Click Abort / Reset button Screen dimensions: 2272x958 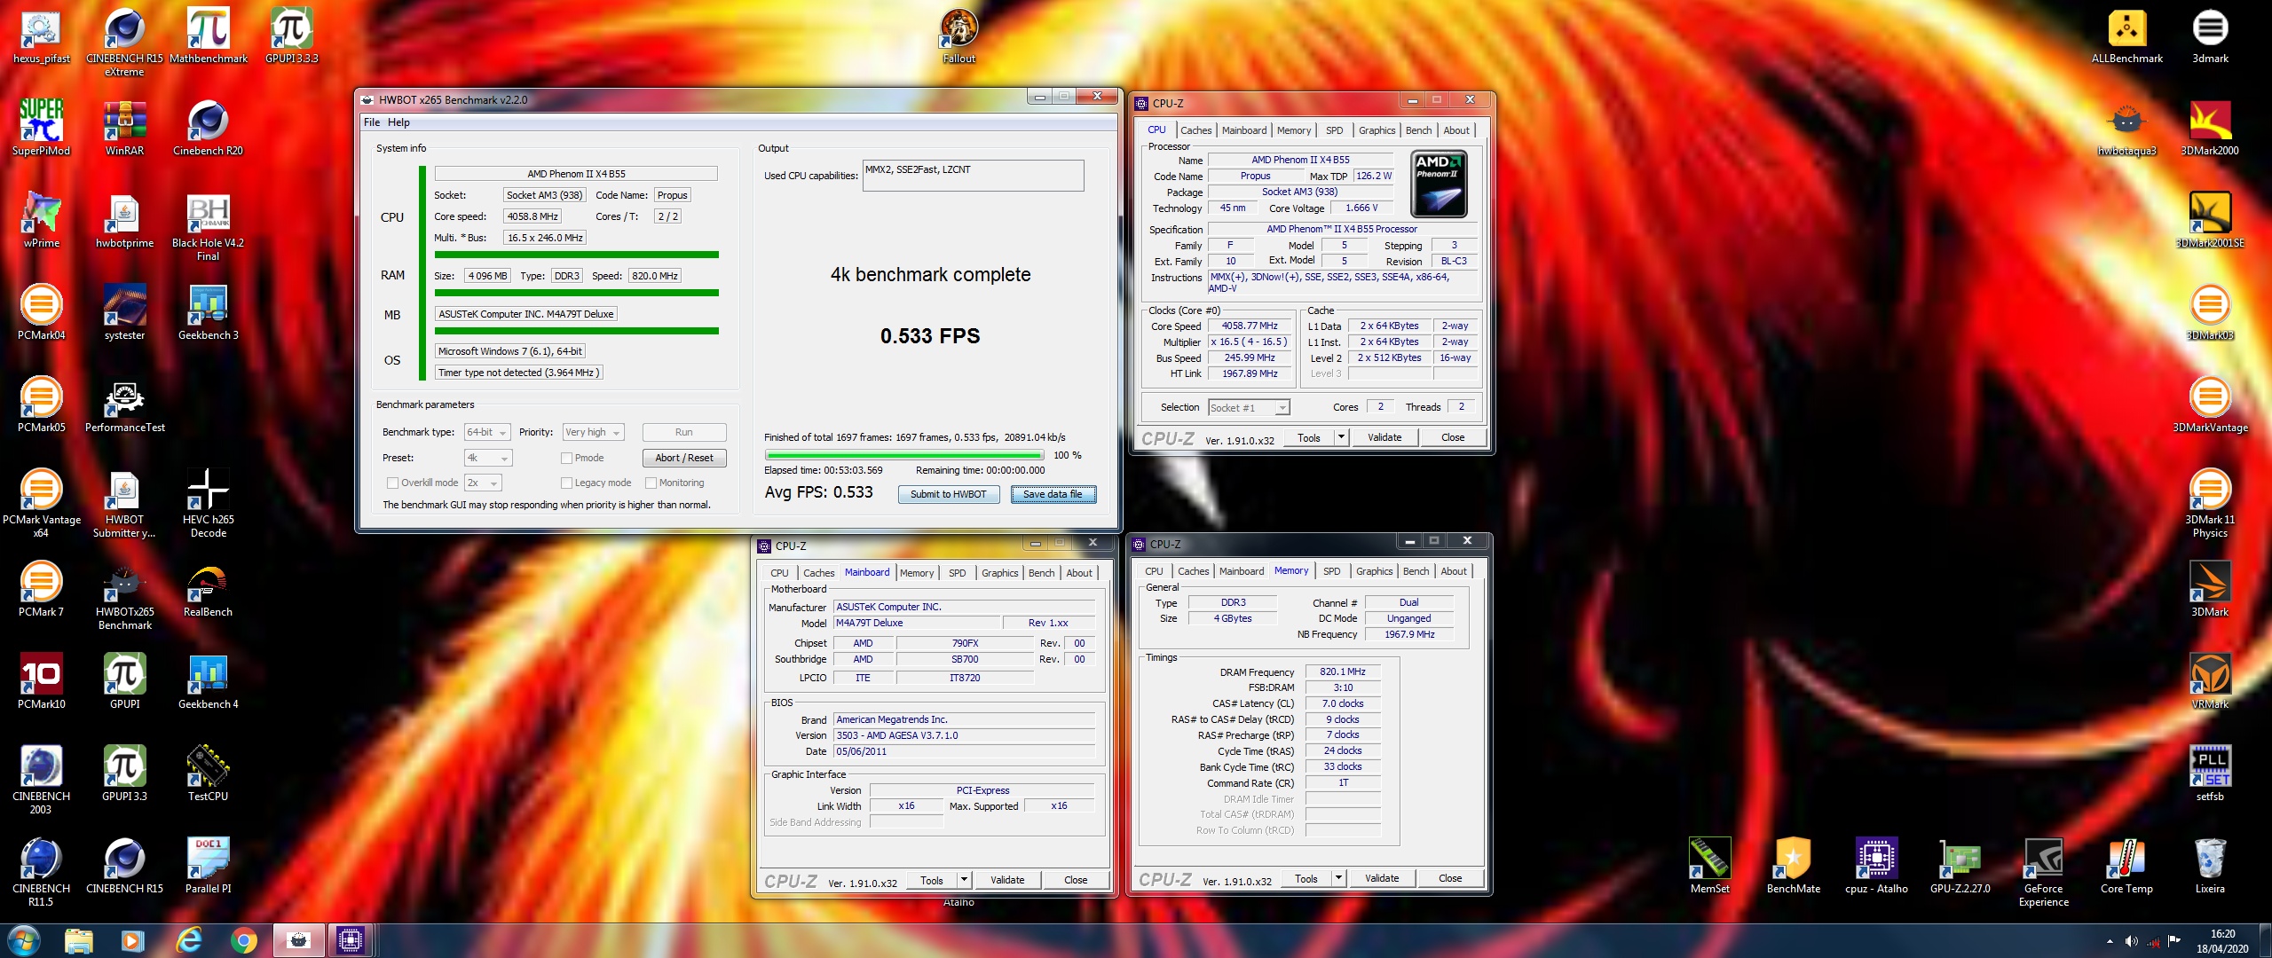684,458
